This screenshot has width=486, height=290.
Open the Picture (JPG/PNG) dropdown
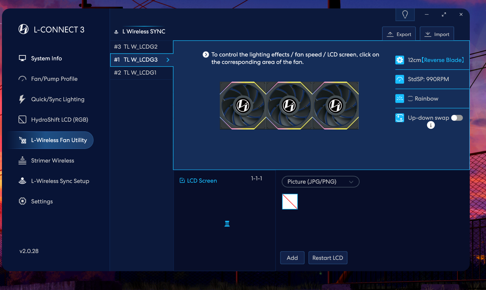[x=320, y=182]
